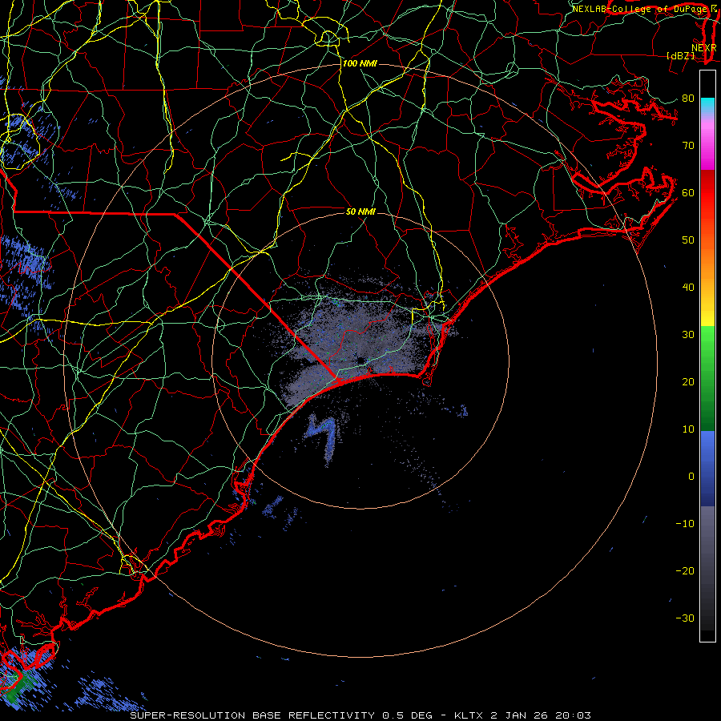Click the 80 value on the dBZ scale
Screen dimensions: 721x721
tap(688, 98)
